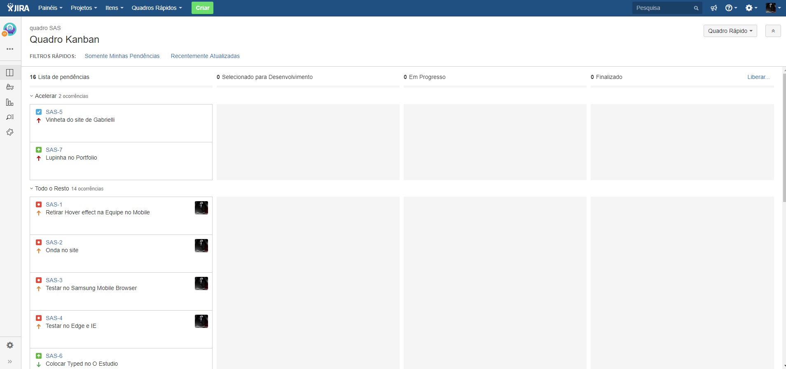Click the bug type icon on SAS-2
Image resolution: width=786 pixels, height=369 pixels.
(39, 242)
